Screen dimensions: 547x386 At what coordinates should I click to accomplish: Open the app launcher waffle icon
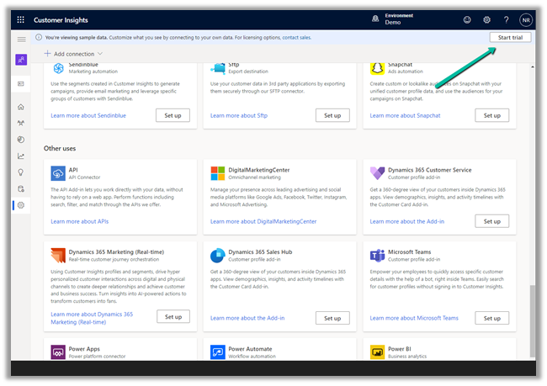tap(21, 19)
